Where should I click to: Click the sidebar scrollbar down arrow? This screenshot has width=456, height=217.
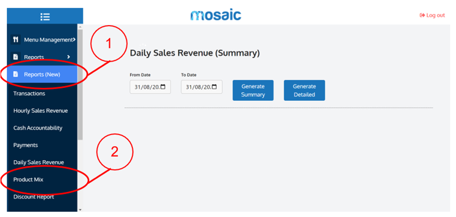pos(80,209)
